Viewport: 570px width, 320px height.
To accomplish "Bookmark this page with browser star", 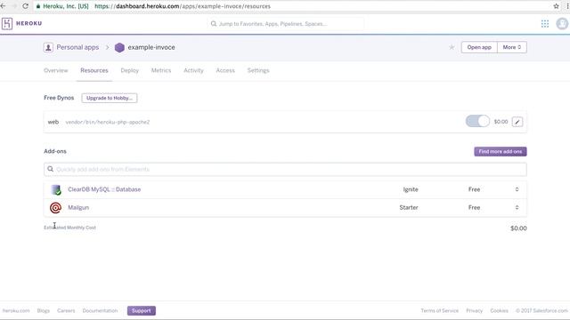I will (x=556, y=6).
